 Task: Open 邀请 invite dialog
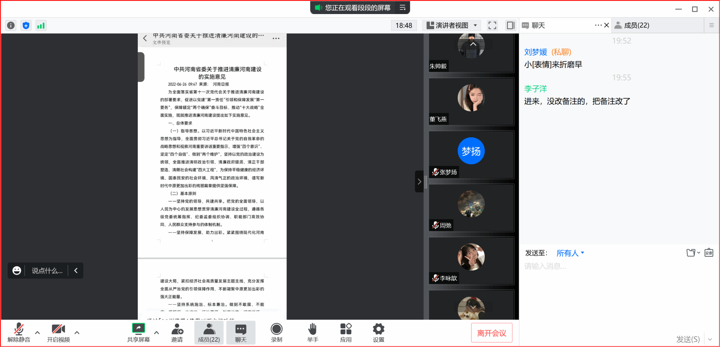177,333
